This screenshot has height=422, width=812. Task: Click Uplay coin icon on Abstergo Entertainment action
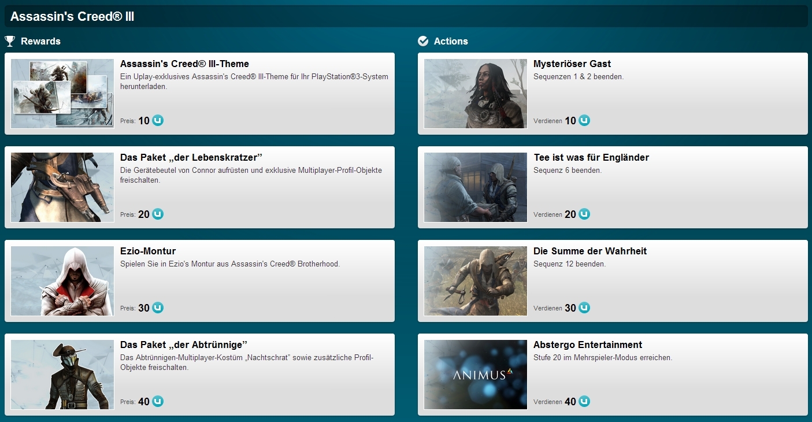(584, 401)
